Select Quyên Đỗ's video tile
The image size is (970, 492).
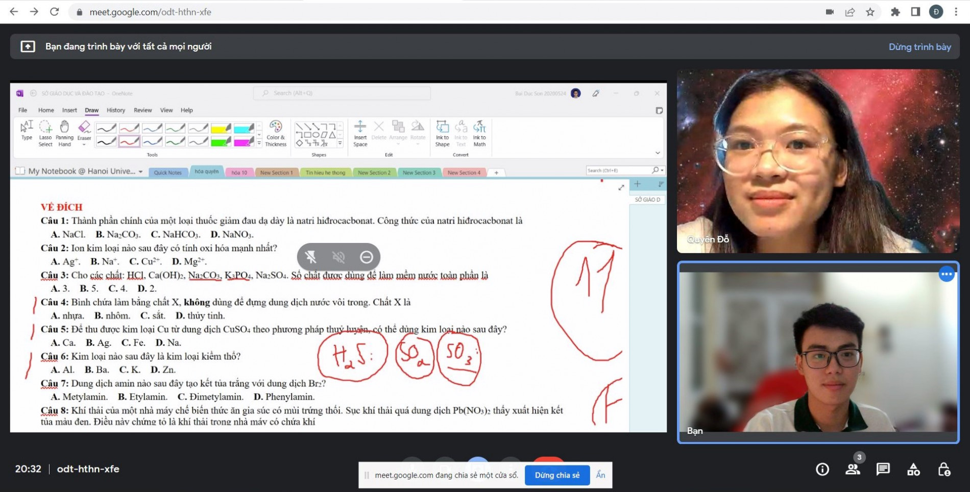click(817, 161)
